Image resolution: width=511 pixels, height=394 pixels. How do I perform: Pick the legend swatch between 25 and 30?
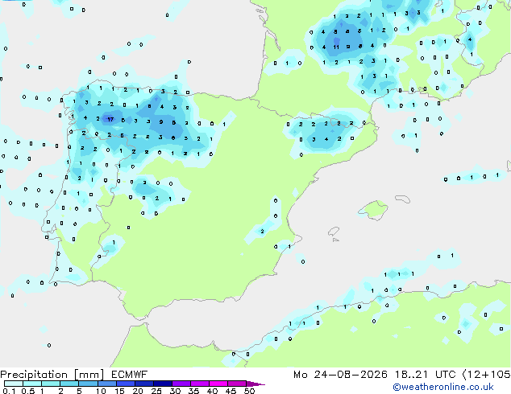click(163, 384)
